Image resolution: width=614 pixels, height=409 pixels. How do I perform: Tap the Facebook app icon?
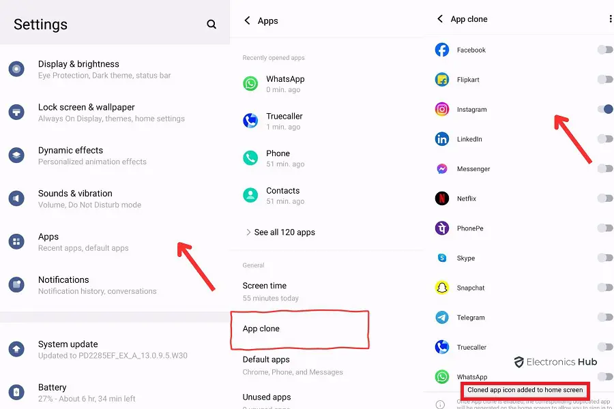coord(442,50)
